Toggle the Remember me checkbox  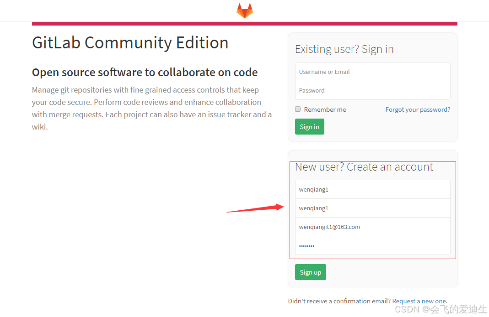click(x=298, y=109)
